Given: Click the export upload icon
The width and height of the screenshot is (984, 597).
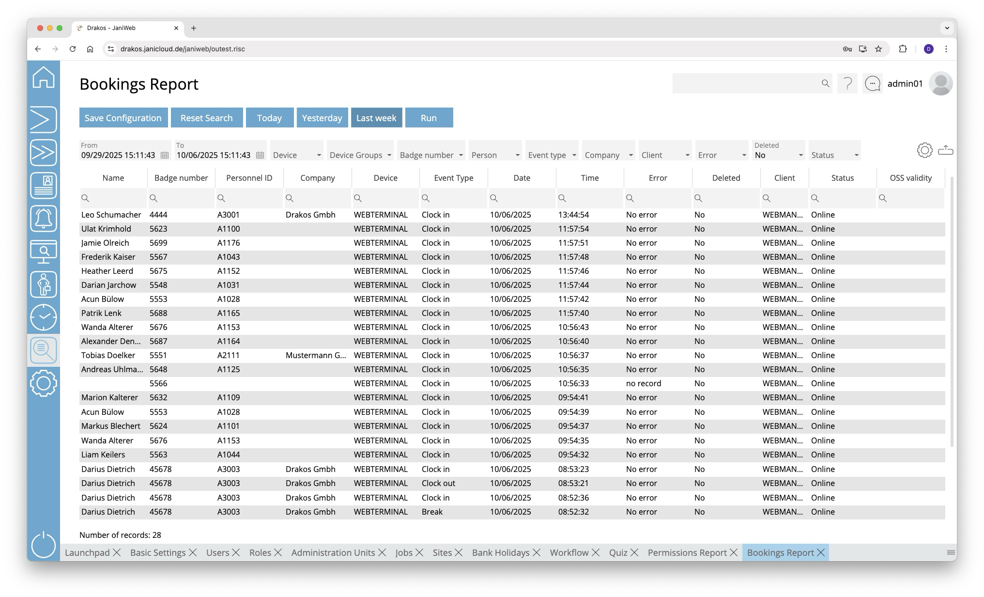Looking at the screenshot, I should click(945, 151).
